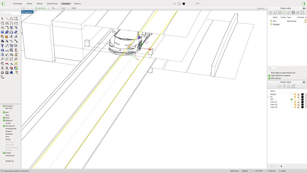Screen dimensions: 307x173
Task: Click the Check mark tool
Action: (7, 55)
